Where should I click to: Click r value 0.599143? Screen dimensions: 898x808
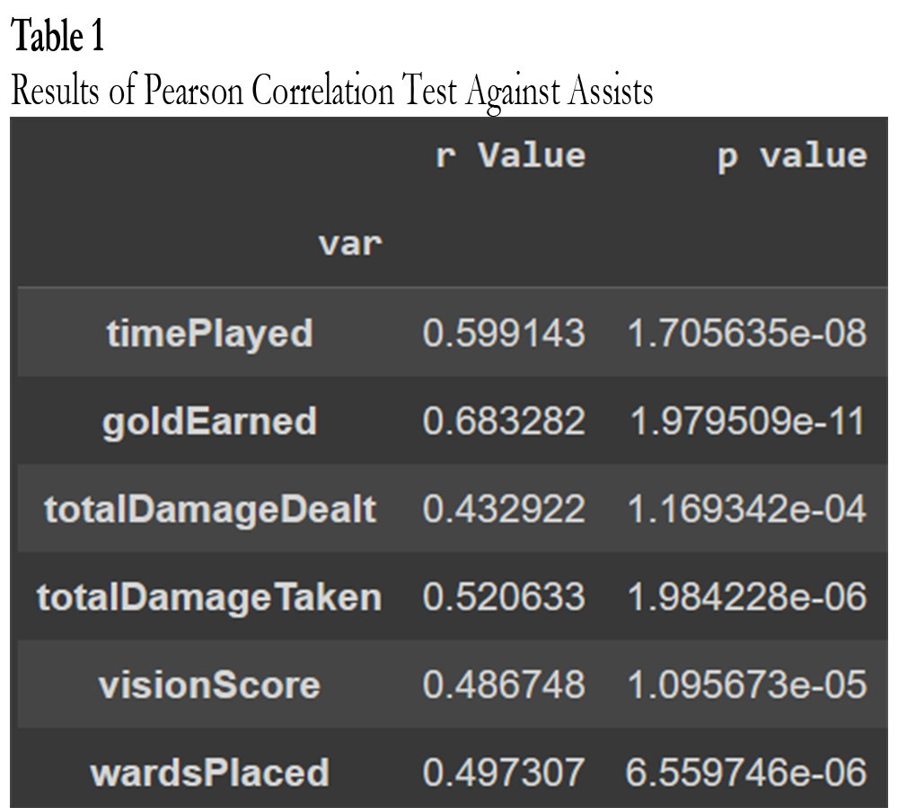click(x=504, y=333)
